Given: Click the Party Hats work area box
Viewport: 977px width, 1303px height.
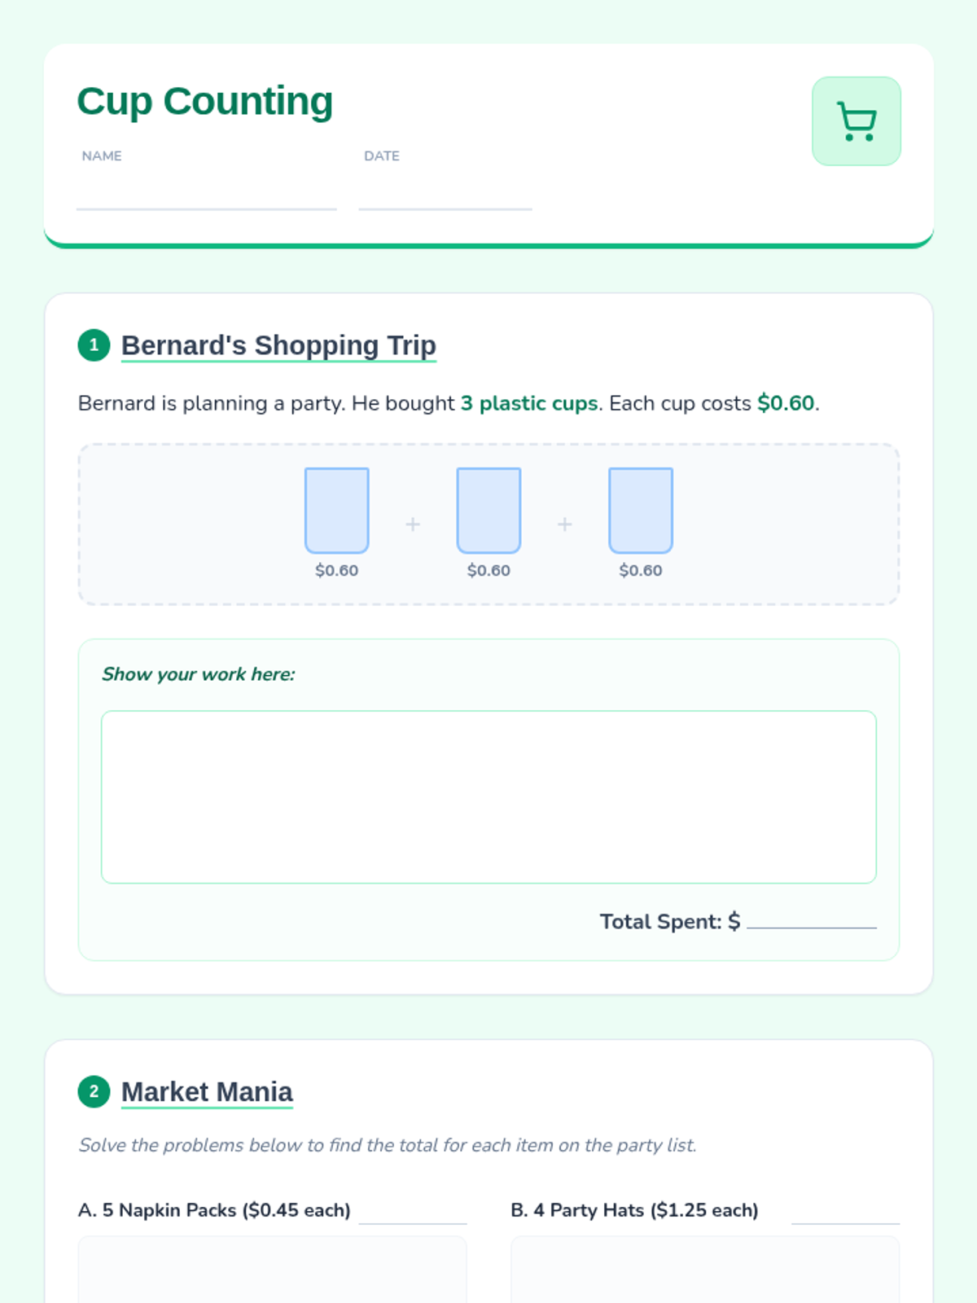Looking at the screenshot, I should tap(705, 1270).
